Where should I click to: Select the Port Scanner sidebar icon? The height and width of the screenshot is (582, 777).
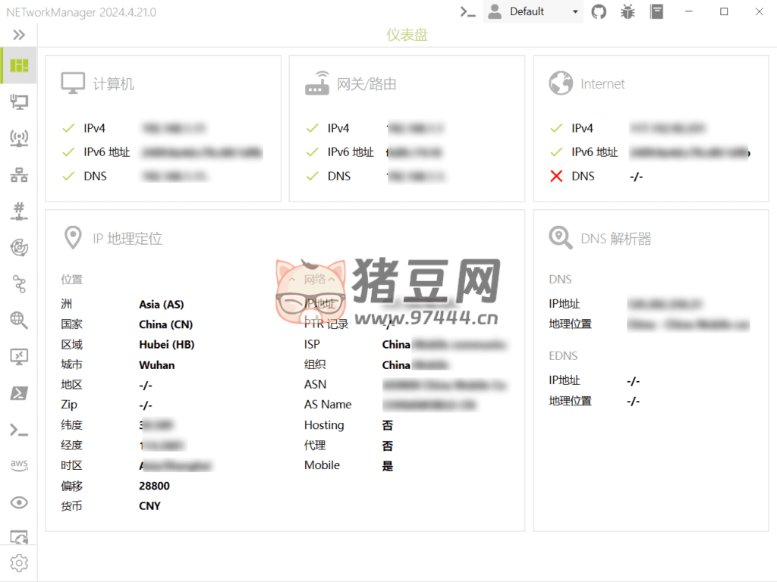click(x=19, y=211)
